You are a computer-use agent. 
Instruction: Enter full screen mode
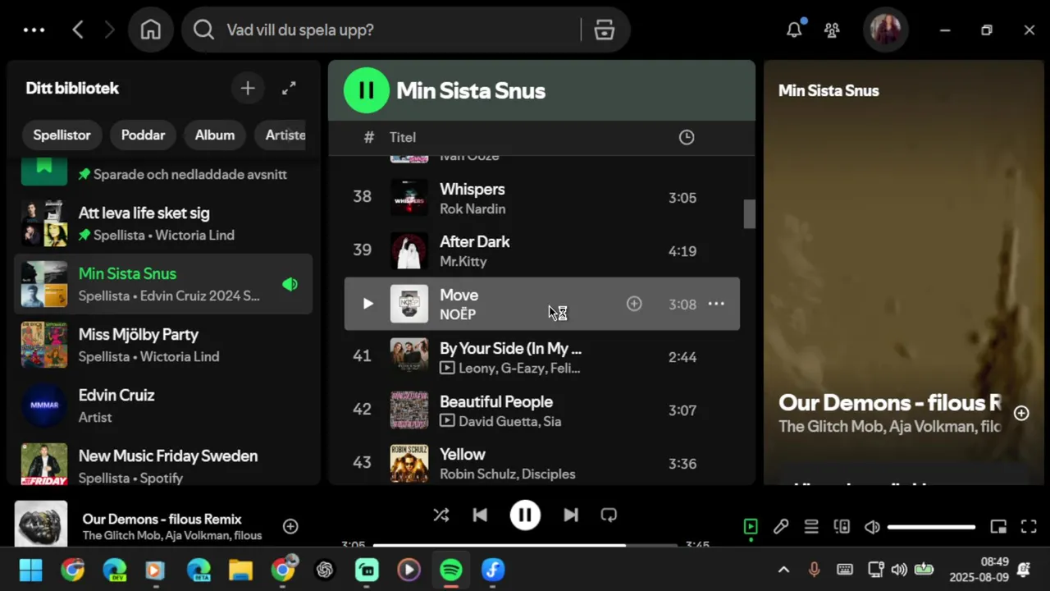(1029, 527)
